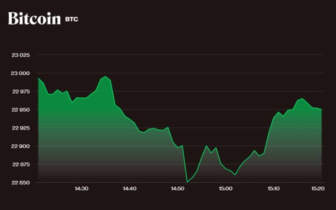Select the 23 000 price label

pyautogui.click(x=21, y=73)
